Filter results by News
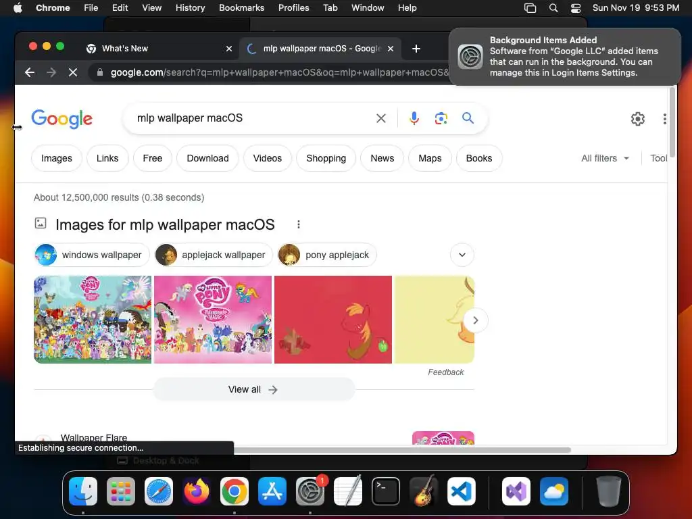The height and width of the screenshot is (519, 692). point(382,158)
